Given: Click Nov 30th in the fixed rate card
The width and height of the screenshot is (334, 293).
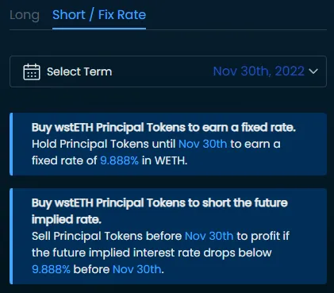Looking at the screenshot, I should tap(202, 144).
